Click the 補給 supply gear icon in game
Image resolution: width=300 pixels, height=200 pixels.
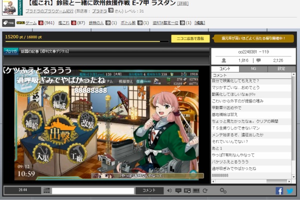[x=32, y=122]
